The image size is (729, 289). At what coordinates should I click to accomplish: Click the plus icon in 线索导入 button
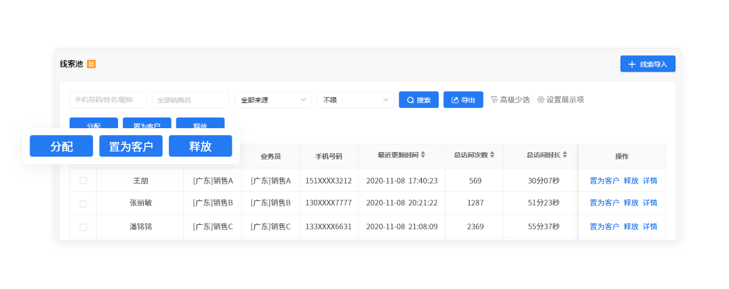(632, 64)
